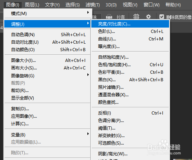This screenshot has width=192, height=160.
Task: Open the 帮助(H) menu
Action: pos(173,5)
